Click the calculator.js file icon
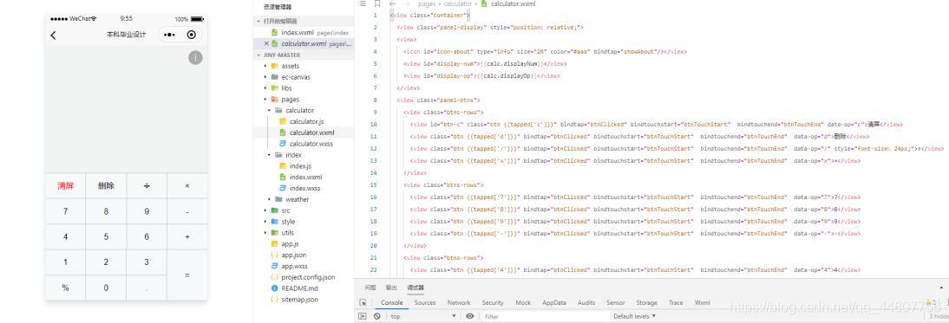The image size is (949, 323). [283, 121]
